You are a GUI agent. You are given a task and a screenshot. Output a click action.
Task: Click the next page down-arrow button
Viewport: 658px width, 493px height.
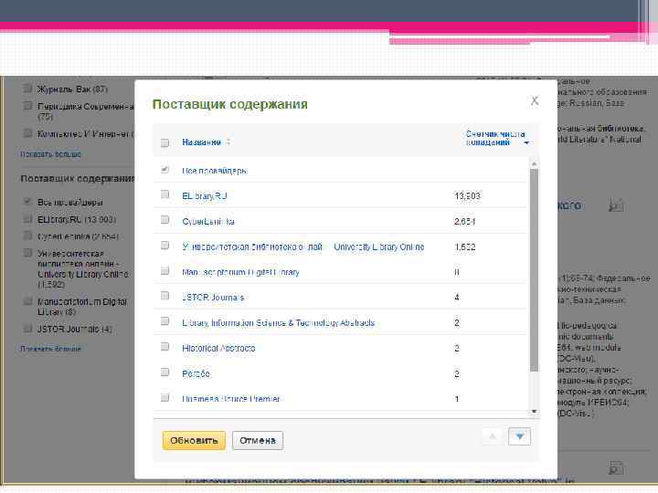[x=519, y=436]
